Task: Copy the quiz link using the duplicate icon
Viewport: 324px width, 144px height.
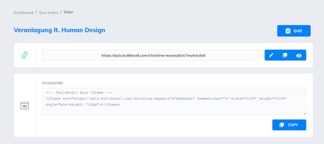Action: (285, 55)
